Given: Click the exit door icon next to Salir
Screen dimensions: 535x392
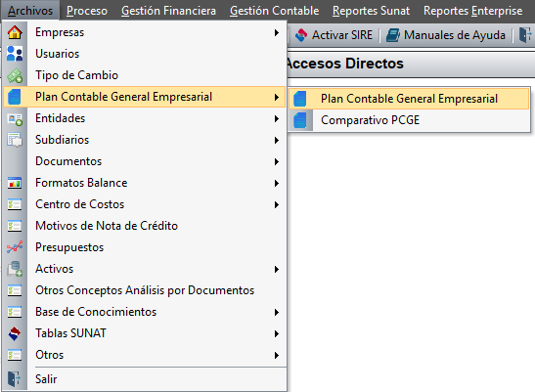Looking at the screenshot, I should coord(14,379).
